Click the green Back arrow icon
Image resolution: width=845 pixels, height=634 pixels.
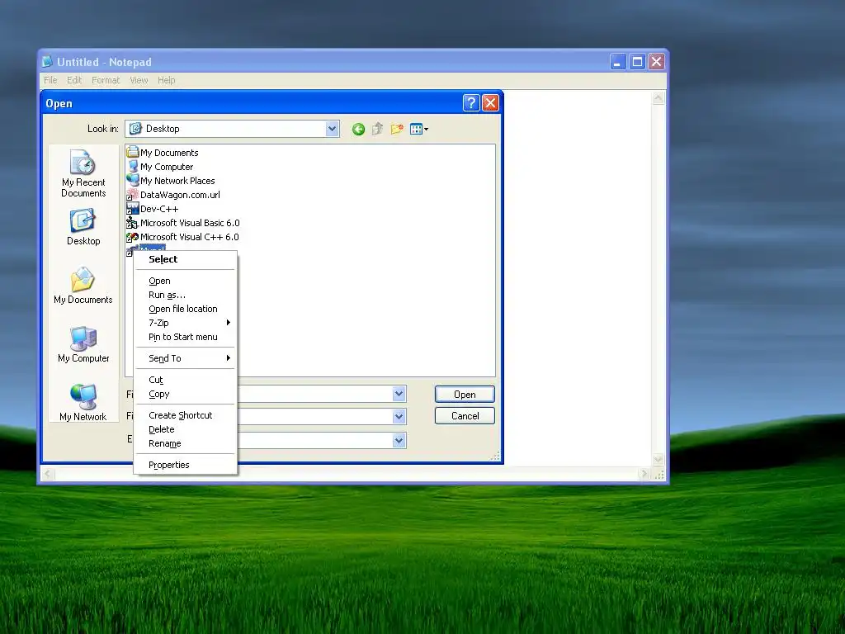tap(358, 129)
